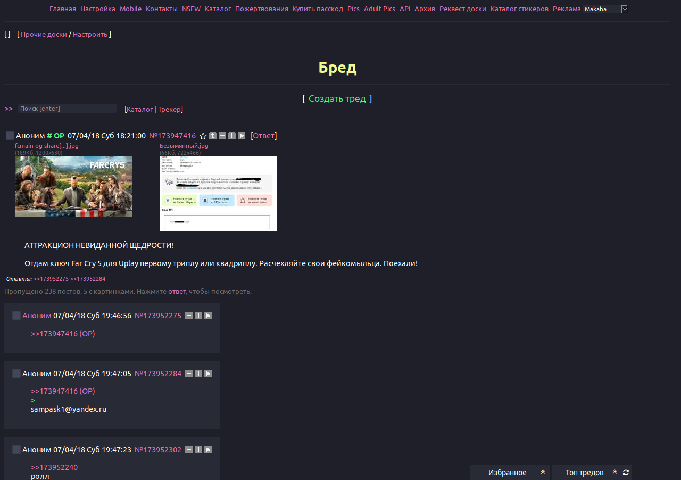Open the Реквест доски link
This screenshot has width=681, height=480.
pyautogui.click(x=463, y=9)
